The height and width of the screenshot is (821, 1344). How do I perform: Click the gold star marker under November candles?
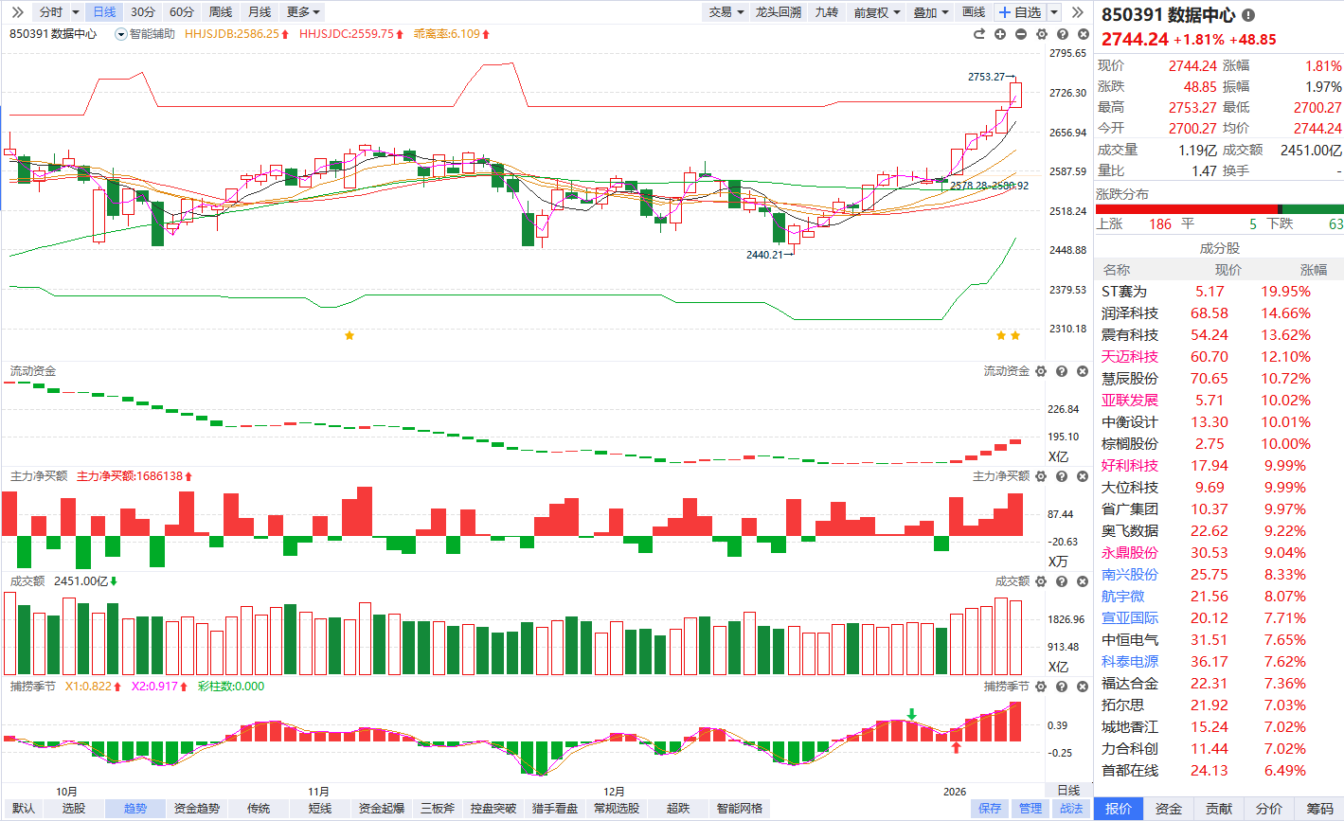point(349,335)
